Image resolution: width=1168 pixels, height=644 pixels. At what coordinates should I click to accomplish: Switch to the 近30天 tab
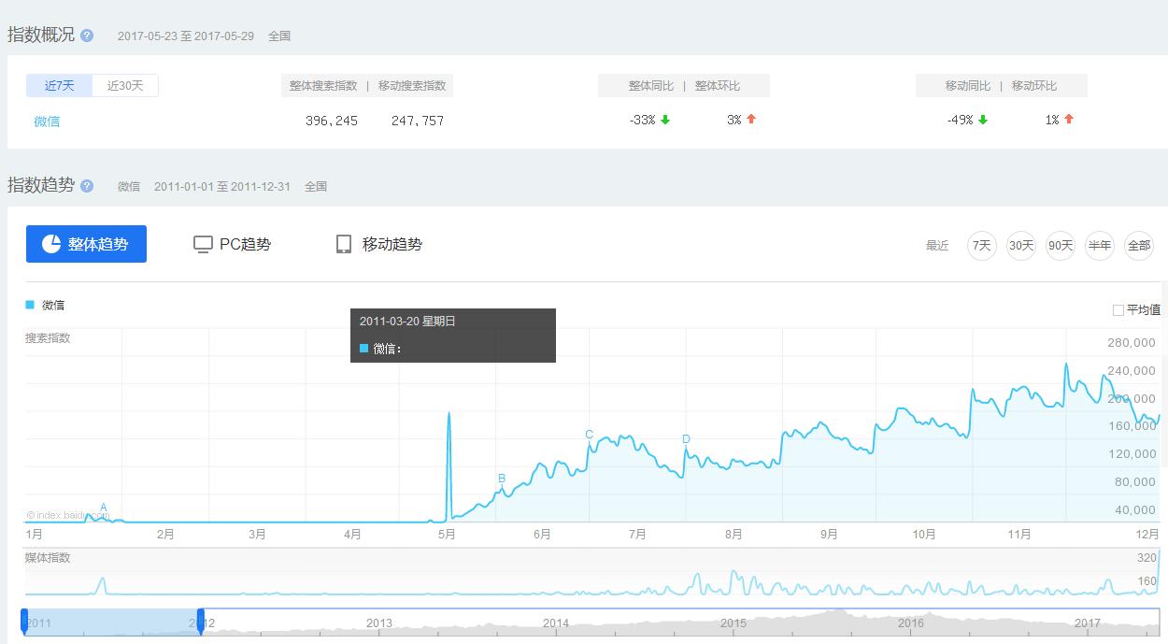tap(125, 85)
